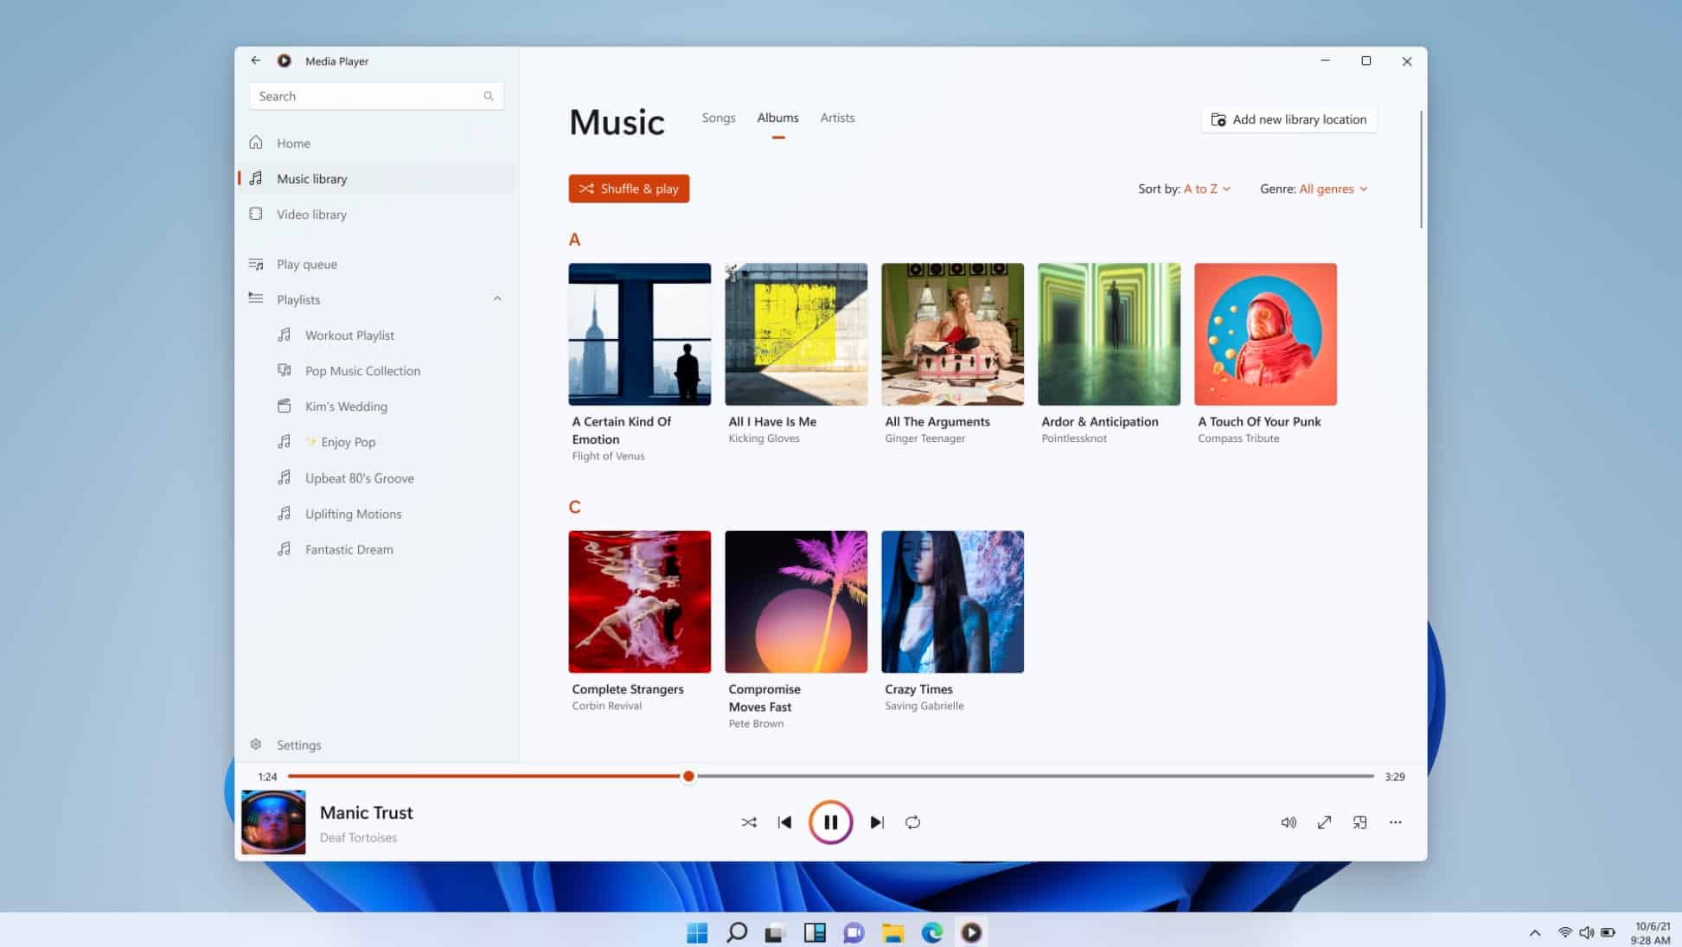Open Windows Start menu from taskbar

[x=698, y=932]
